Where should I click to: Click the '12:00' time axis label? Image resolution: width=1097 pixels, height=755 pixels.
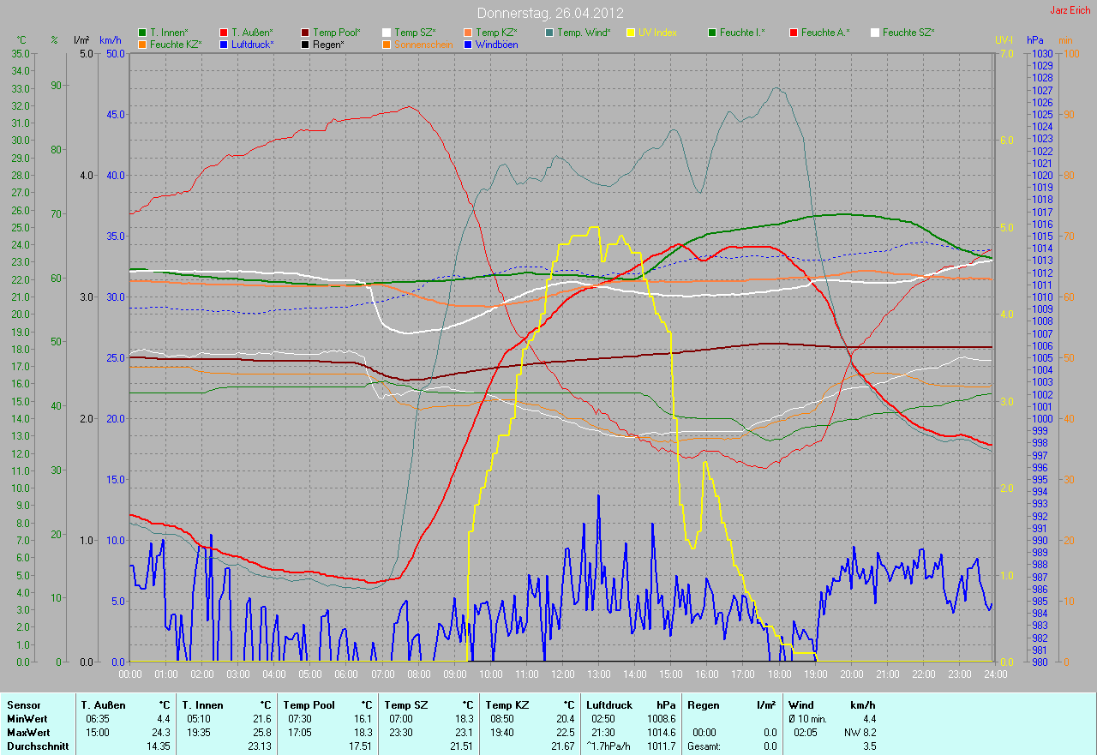562,674
